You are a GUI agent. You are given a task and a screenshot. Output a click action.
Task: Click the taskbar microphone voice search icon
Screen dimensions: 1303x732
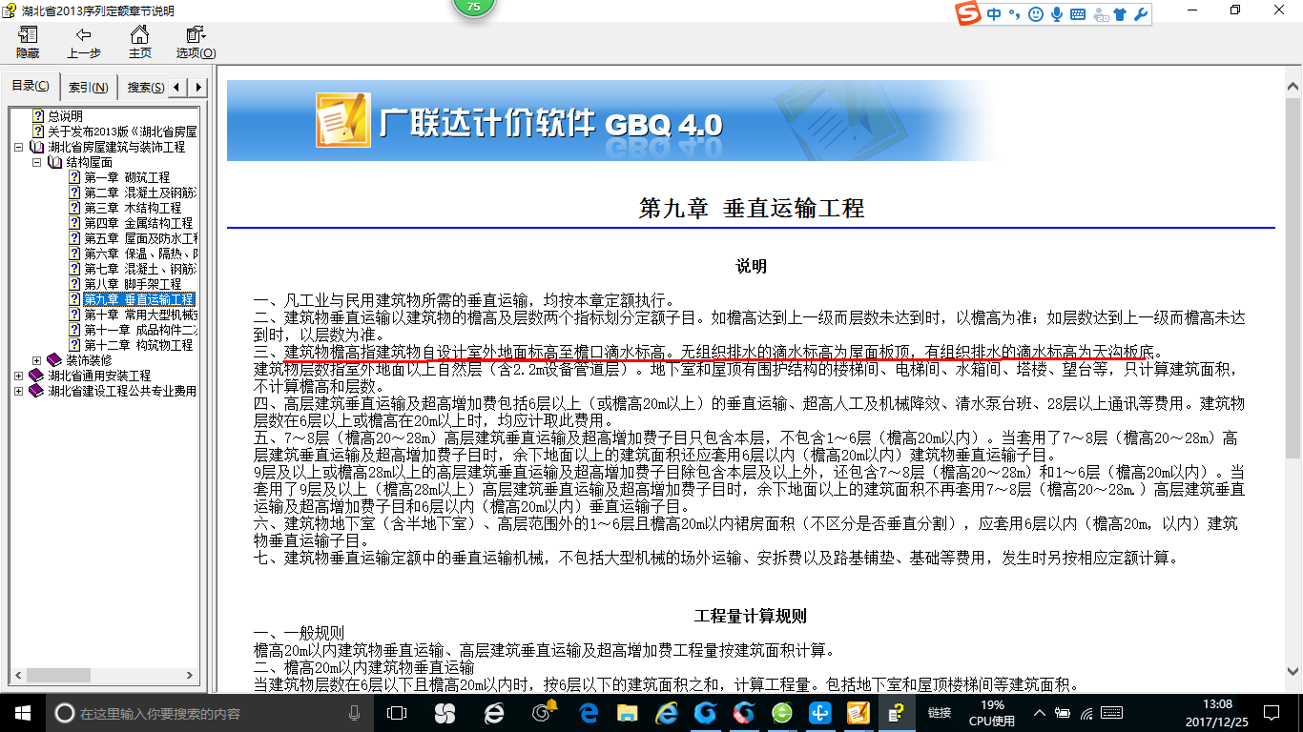(355, 713)
